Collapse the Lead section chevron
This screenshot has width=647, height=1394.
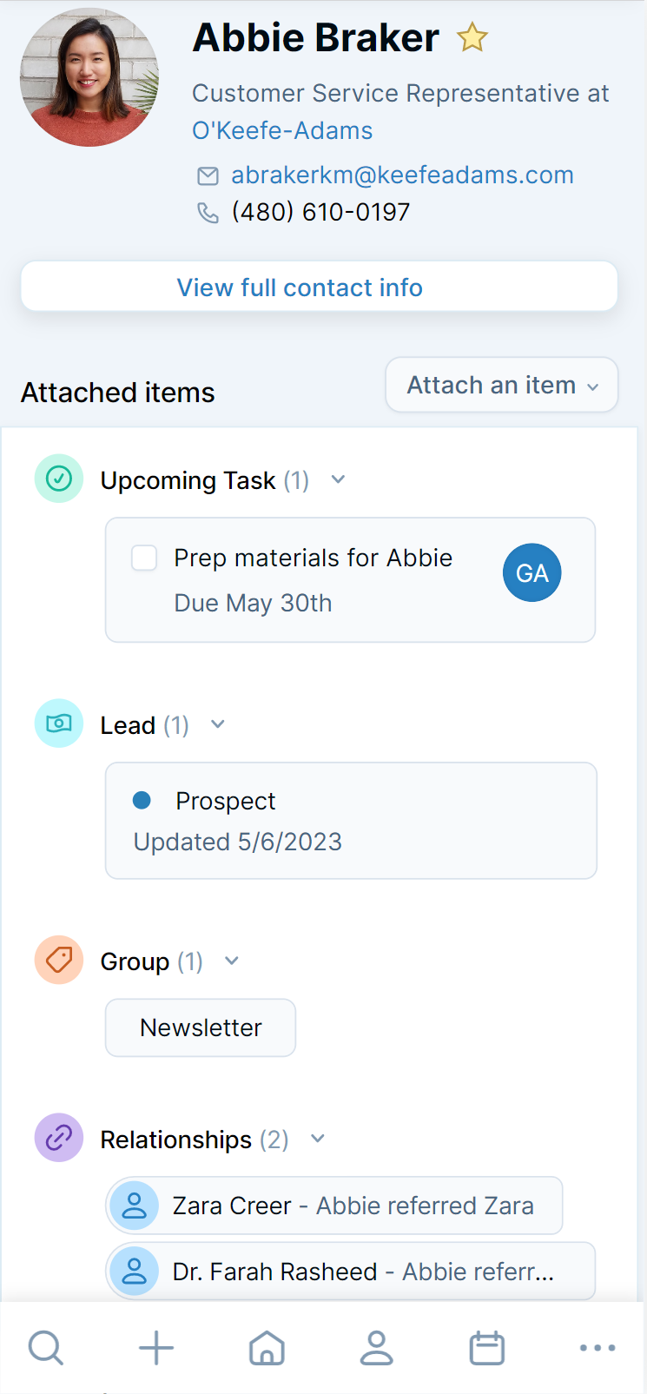[218, 724]
